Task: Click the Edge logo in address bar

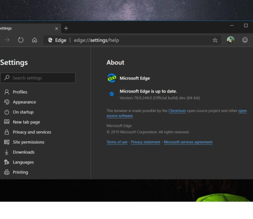Action: [50, 40]
